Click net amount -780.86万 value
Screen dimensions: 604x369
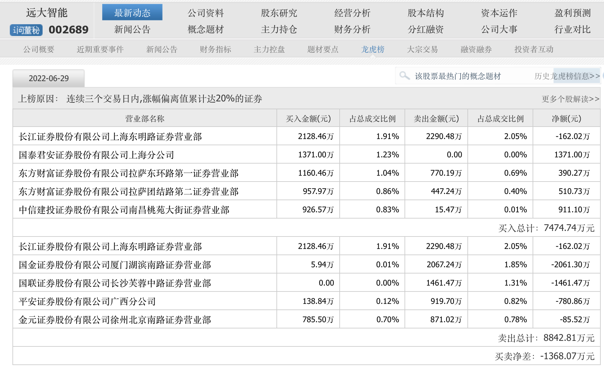tap(573, 301)
